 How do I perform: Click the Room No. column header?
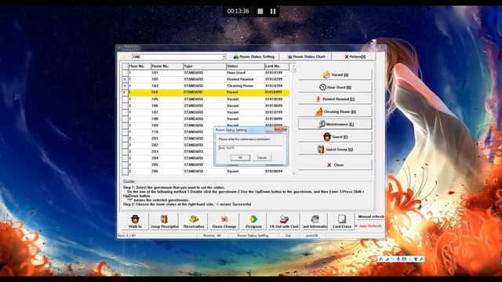167,66
